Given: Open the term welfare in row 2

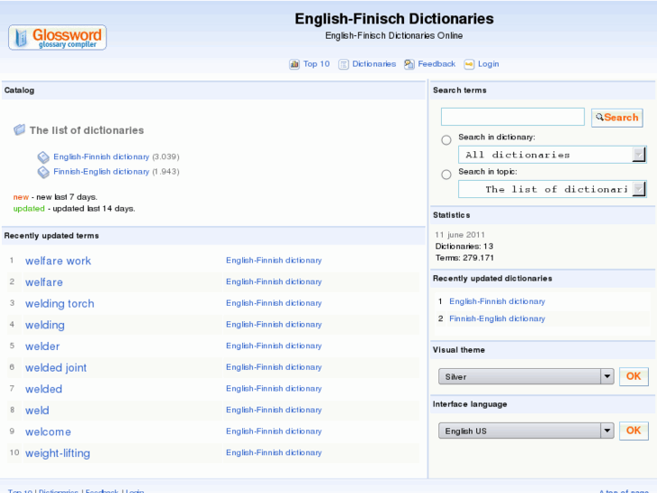Looking at the screenshot, I should (x=44, y=282).
